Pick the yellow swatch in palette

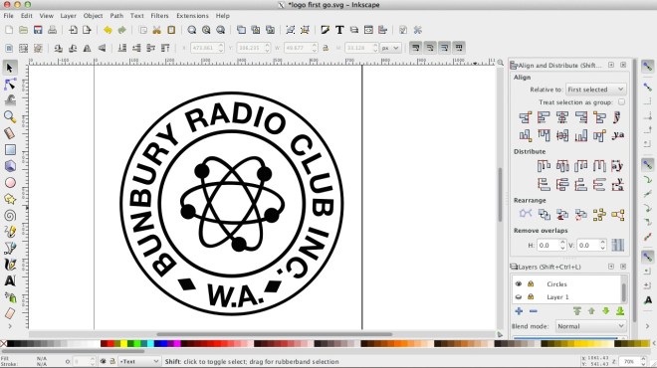coord(124,344)
